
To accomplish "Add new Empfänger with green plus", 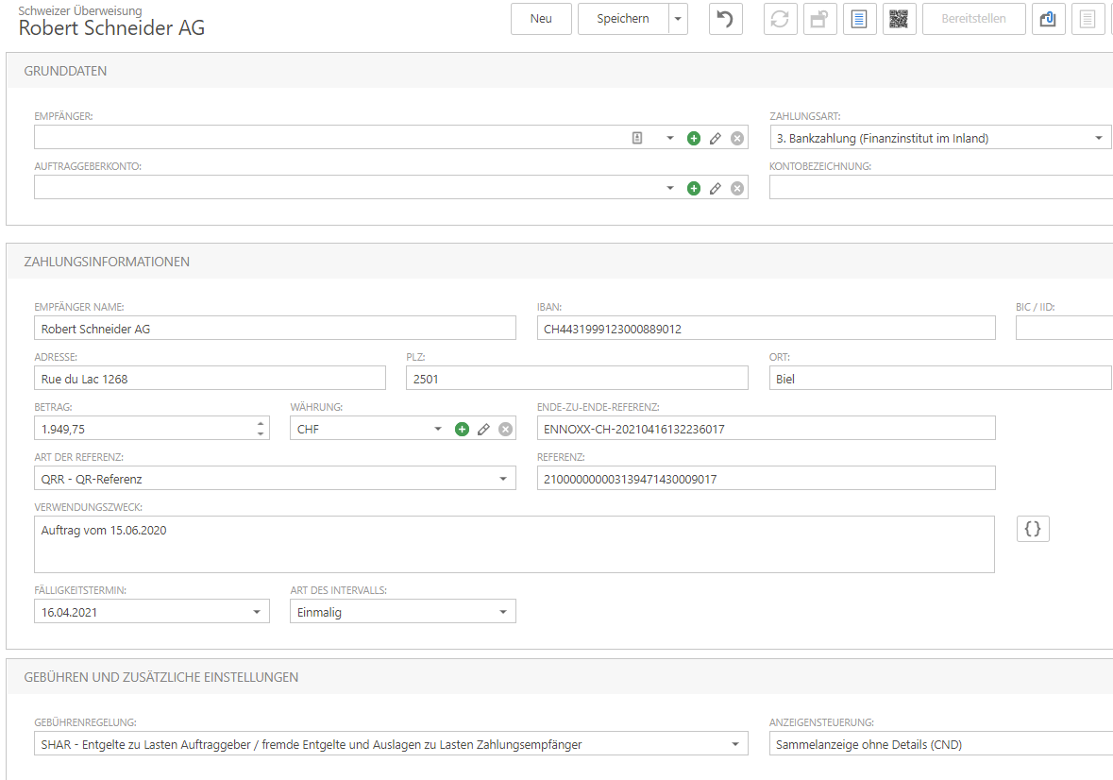I will [694, 138].
